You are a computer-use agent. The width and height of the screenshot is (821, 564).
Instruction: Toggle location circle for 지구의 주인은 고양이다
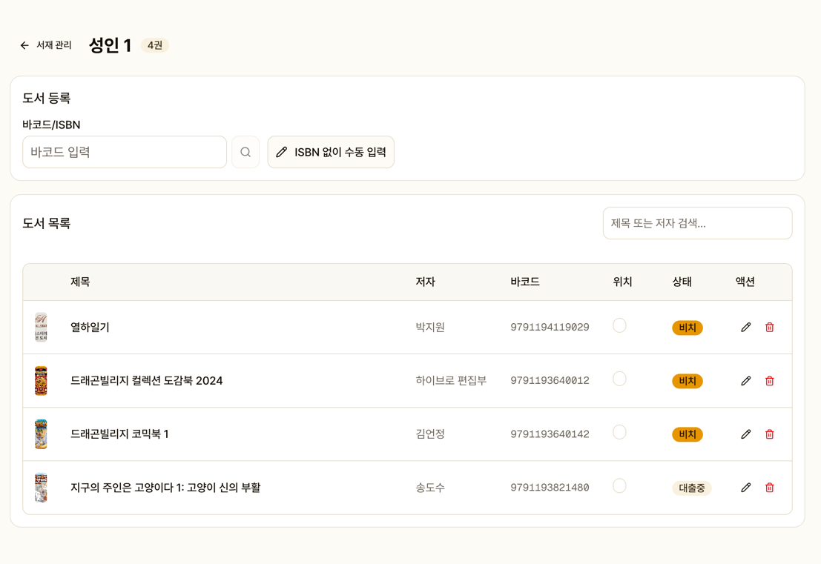(x=619, y=485)
